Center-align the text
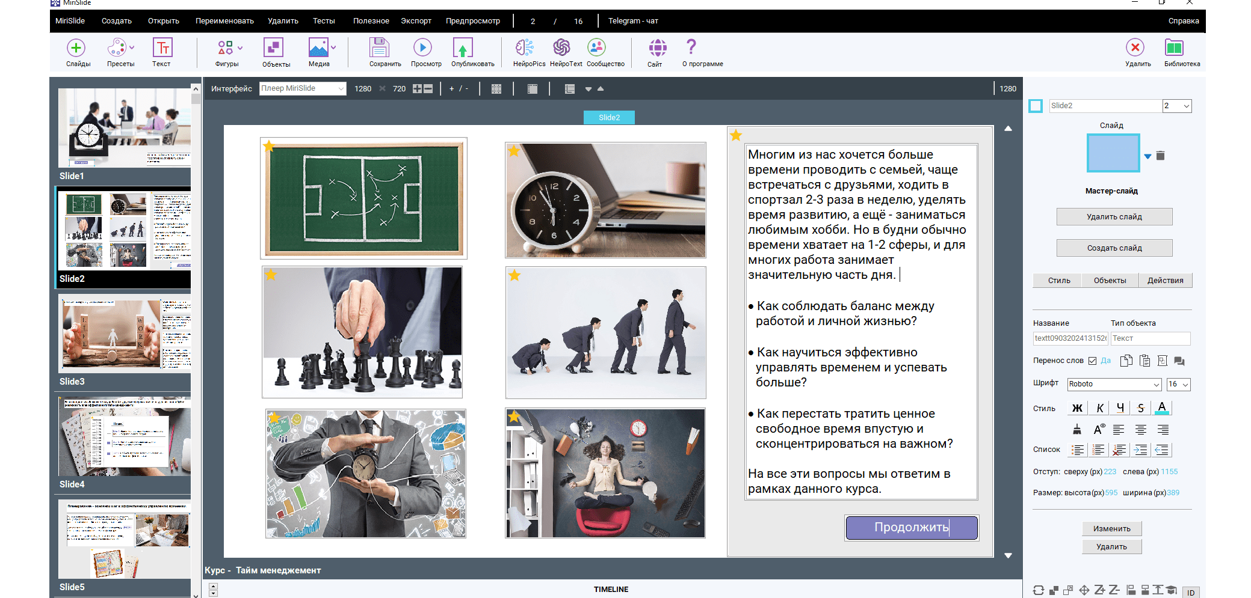Image resolution: width=1251 pixels, height=598 pixels. click(1140, 430)
